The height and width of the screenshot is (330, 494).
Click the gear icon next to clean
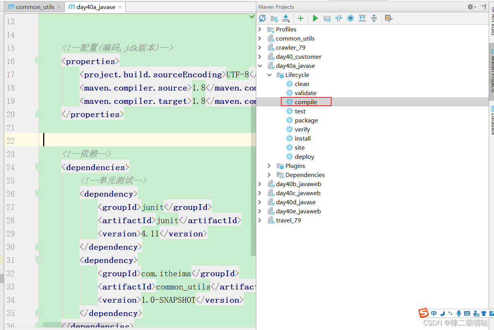(x=290, y=84)
